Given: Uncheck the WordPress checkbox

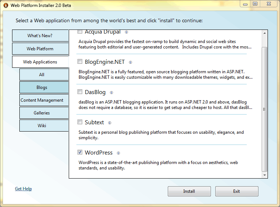Looking at the screenshot, I should [x=80, y=152].
